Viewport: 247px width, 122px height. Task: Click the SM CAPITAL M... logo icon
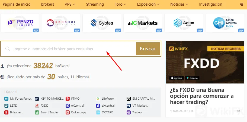[x=129, y=99]
